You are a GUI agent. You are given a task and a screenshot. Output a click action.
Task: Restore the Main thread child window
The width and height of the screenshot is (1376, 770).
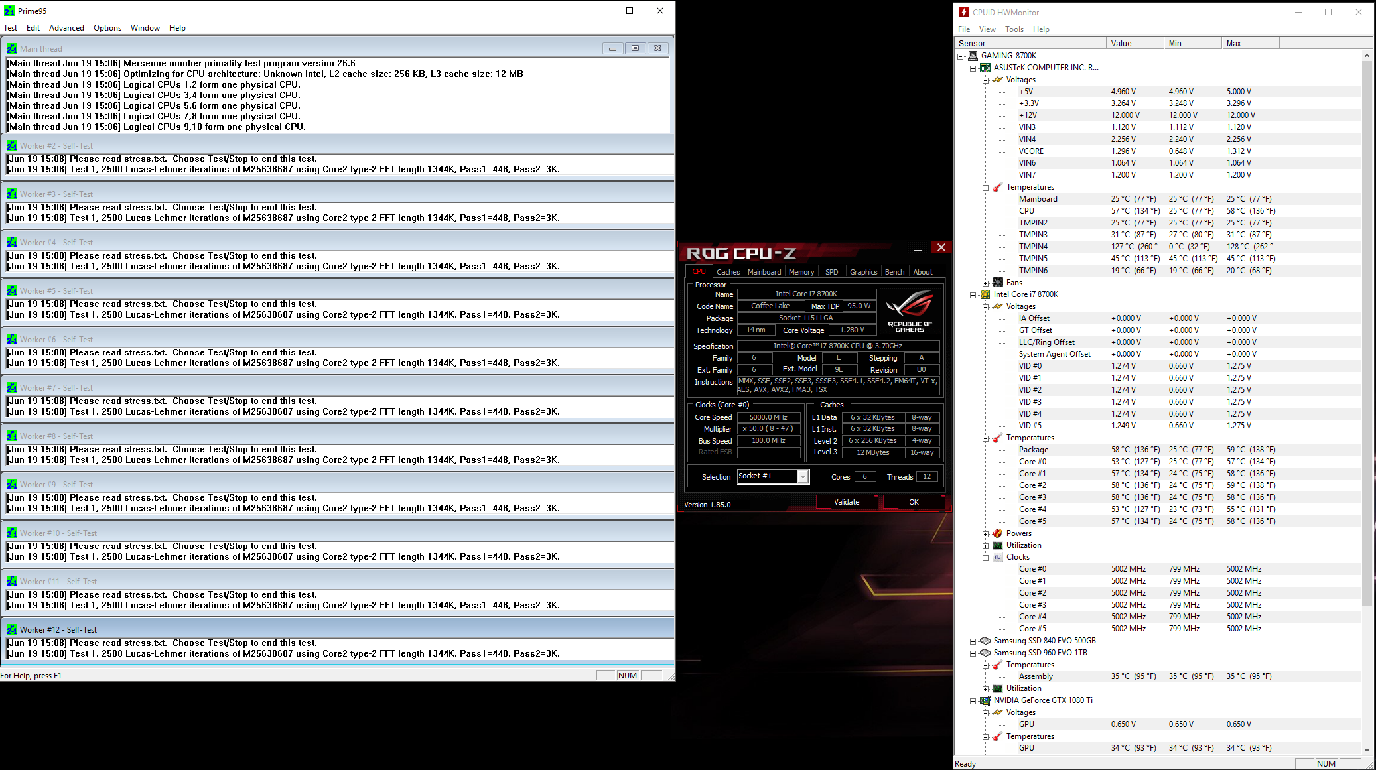tap(635, 48)
